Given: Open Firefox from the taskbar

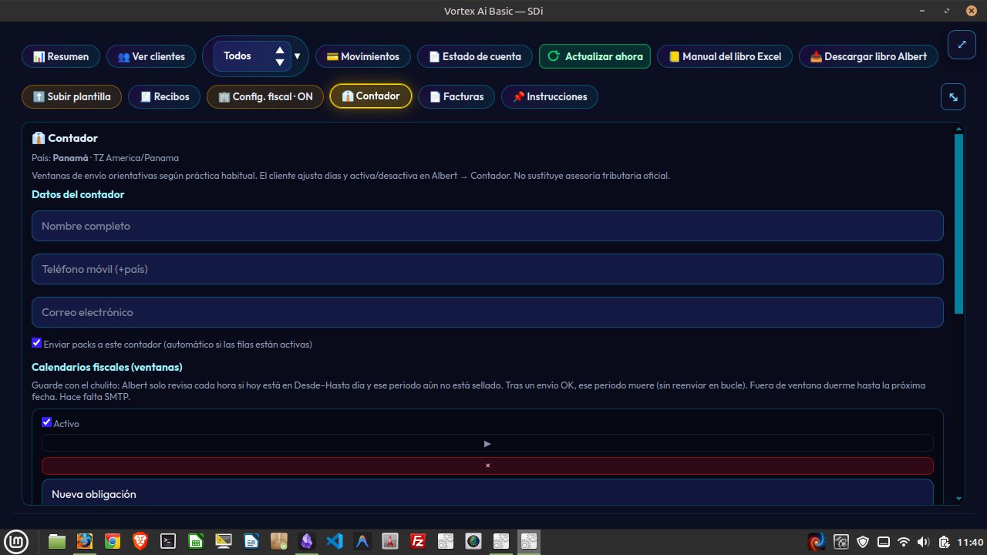Looking at the screenshot, I should [x=85, y=541].
